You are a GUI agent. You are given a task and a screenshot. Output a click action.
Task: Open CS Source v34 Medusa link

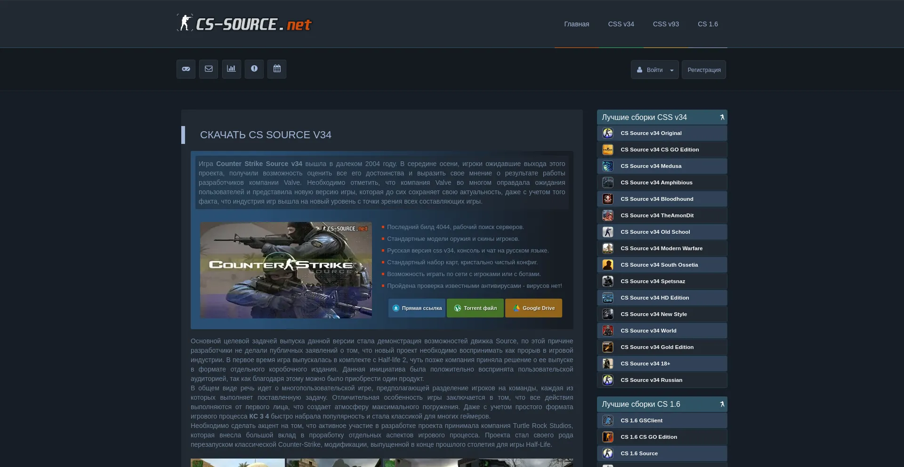[651, 166]
